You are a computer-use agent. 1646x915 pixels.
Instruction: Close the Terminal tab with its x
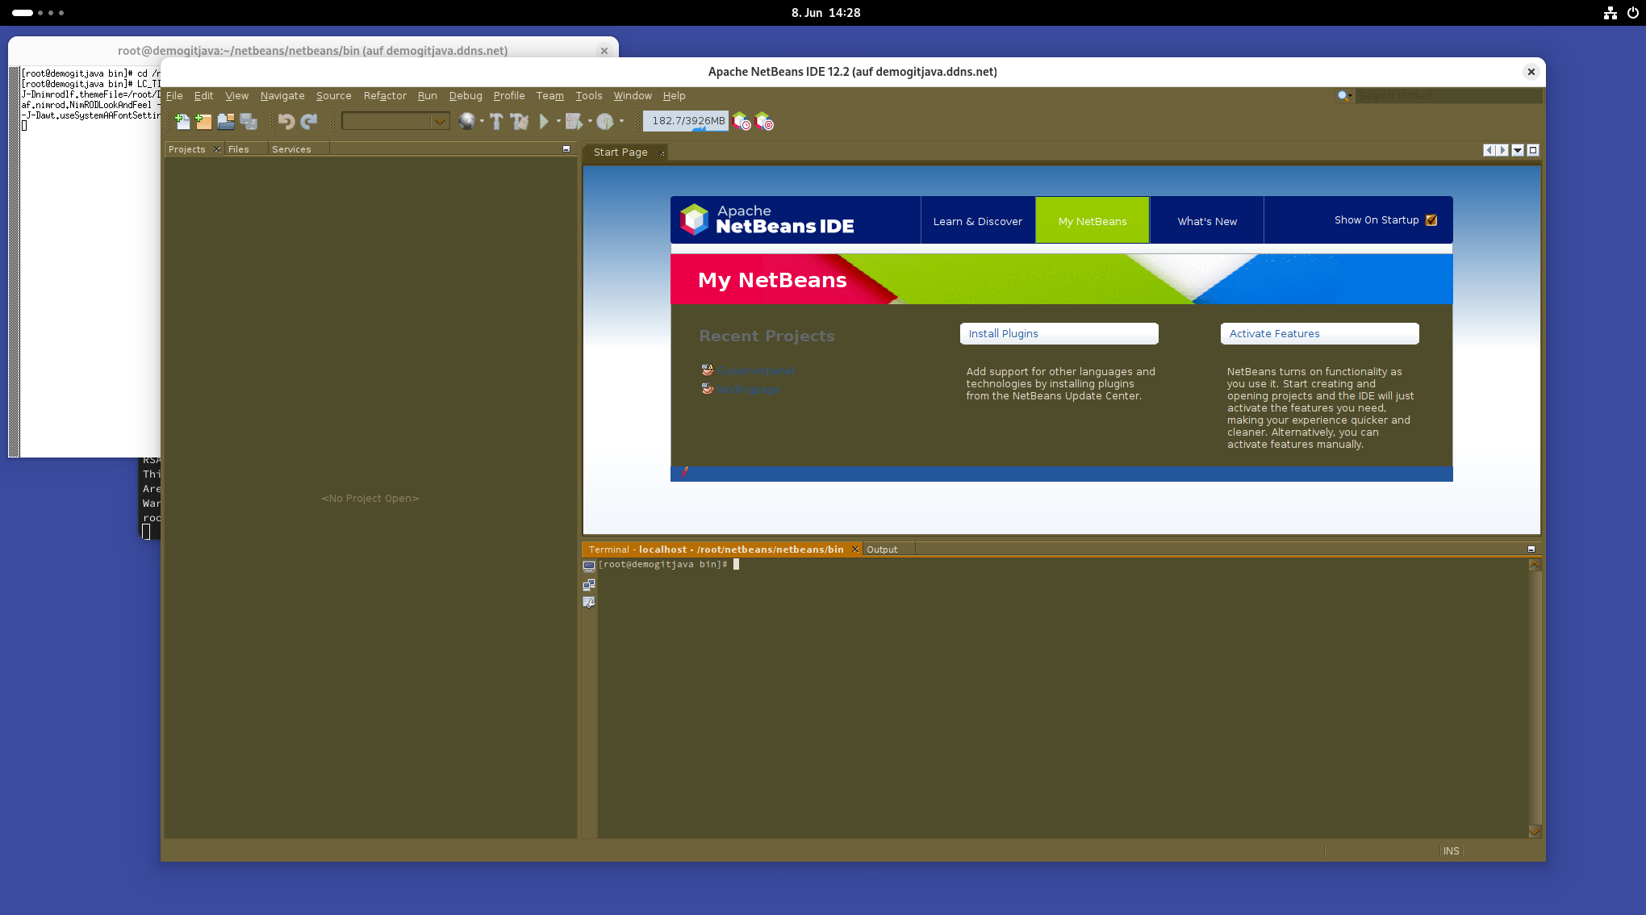pos(855,549)
